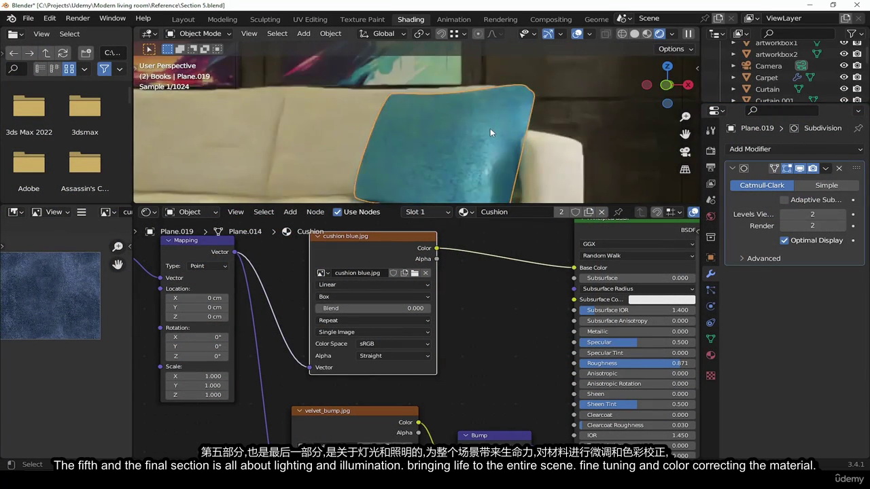Switch to the Shading workspace tab

[x=411, y=19]
